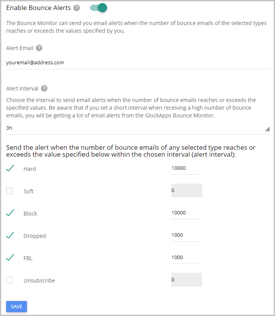The height and width of the screenshot is (316, 275).
Task: Select the Block value showing 10000
Action: click(186, 213)
